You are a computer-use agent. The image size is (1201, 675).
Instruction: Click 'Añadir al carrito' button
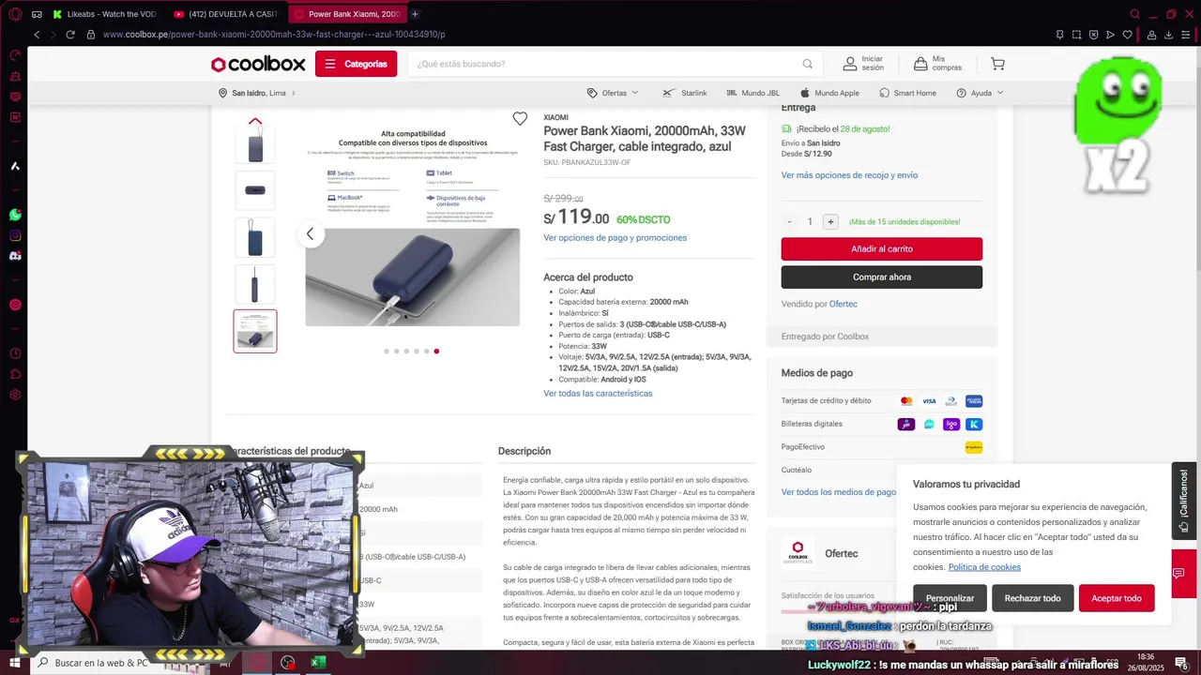click(x=882, y=248)
